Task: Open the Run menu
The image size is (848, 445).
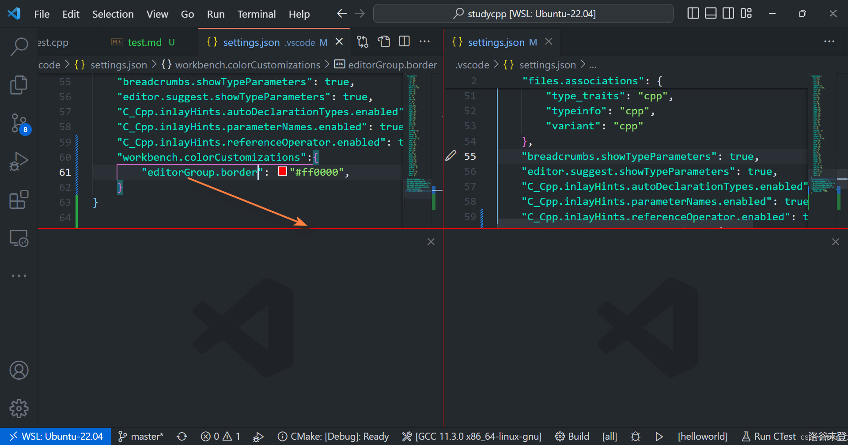Action: (216, 14)
